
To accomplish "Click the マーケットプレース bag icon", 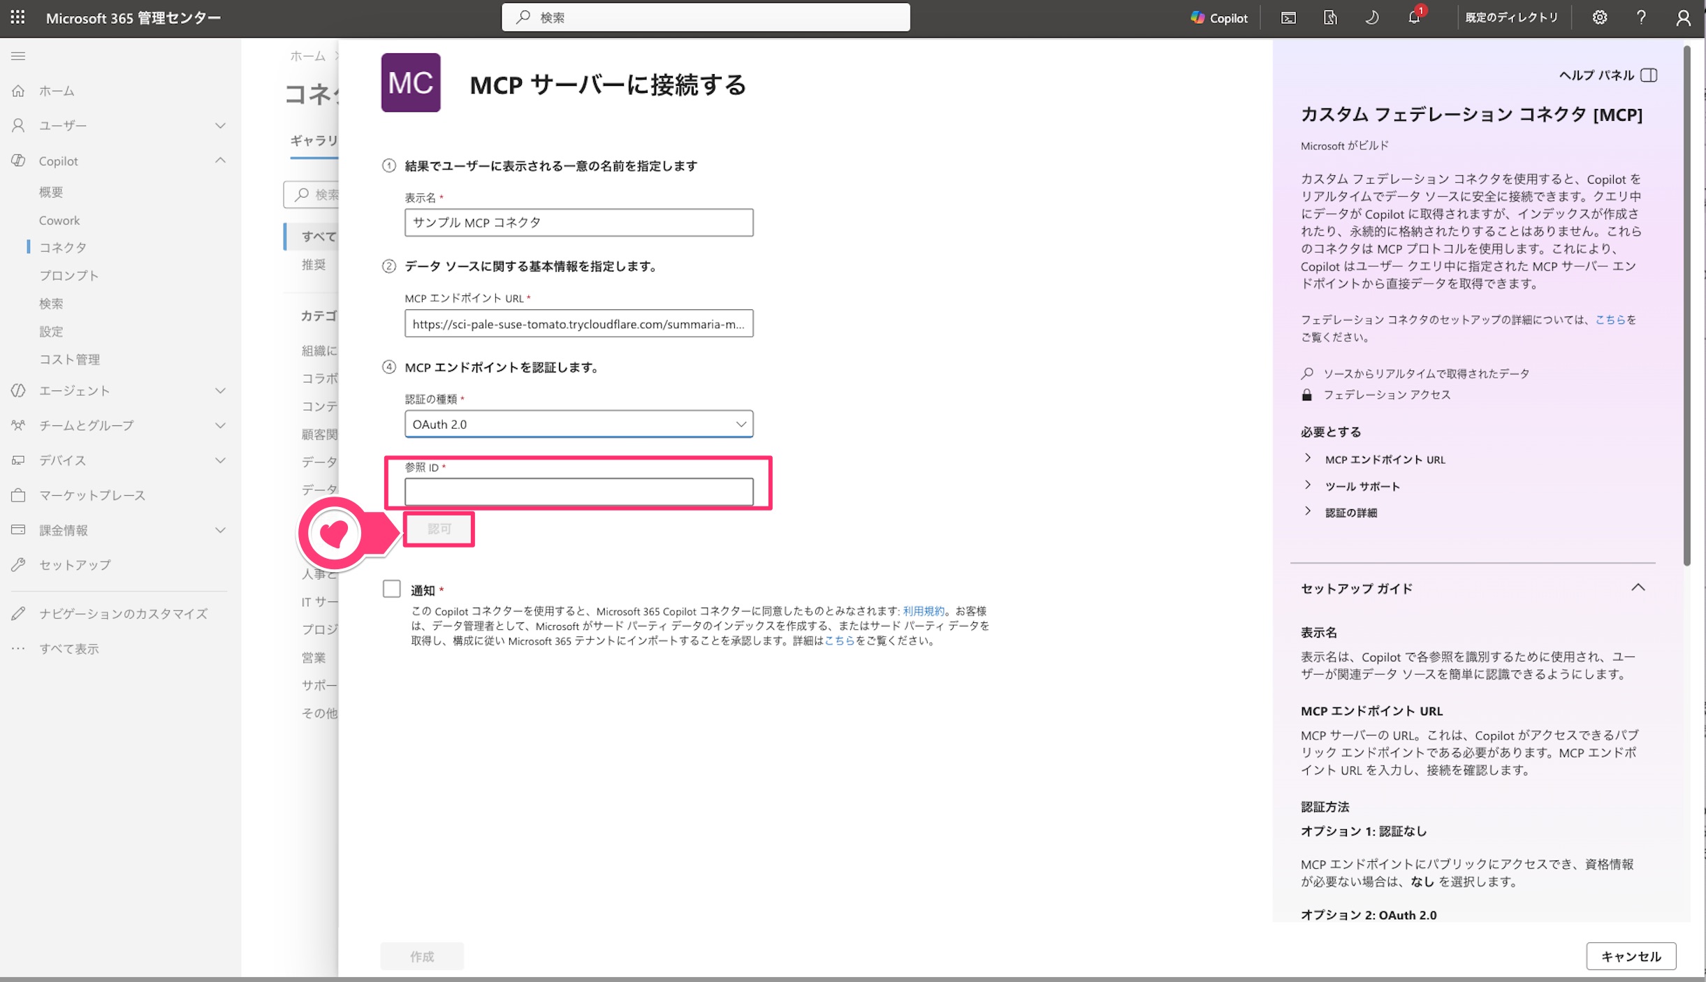I will tap(18, 495).
